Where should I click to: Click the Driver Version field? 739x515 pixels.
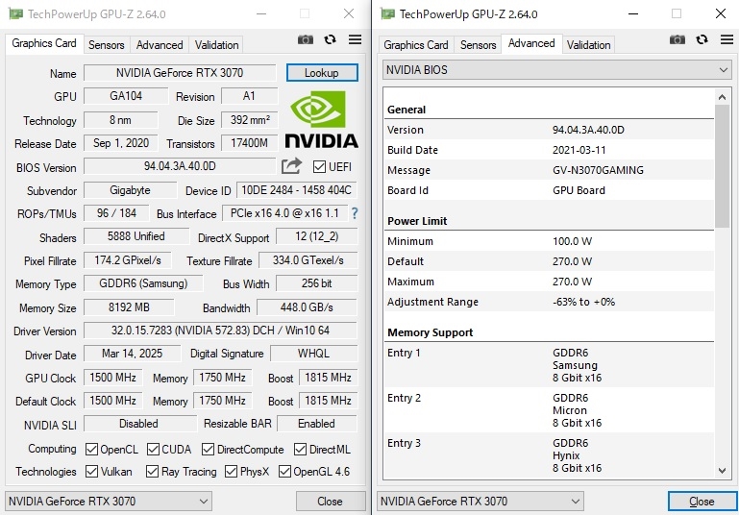coord(220,331)
